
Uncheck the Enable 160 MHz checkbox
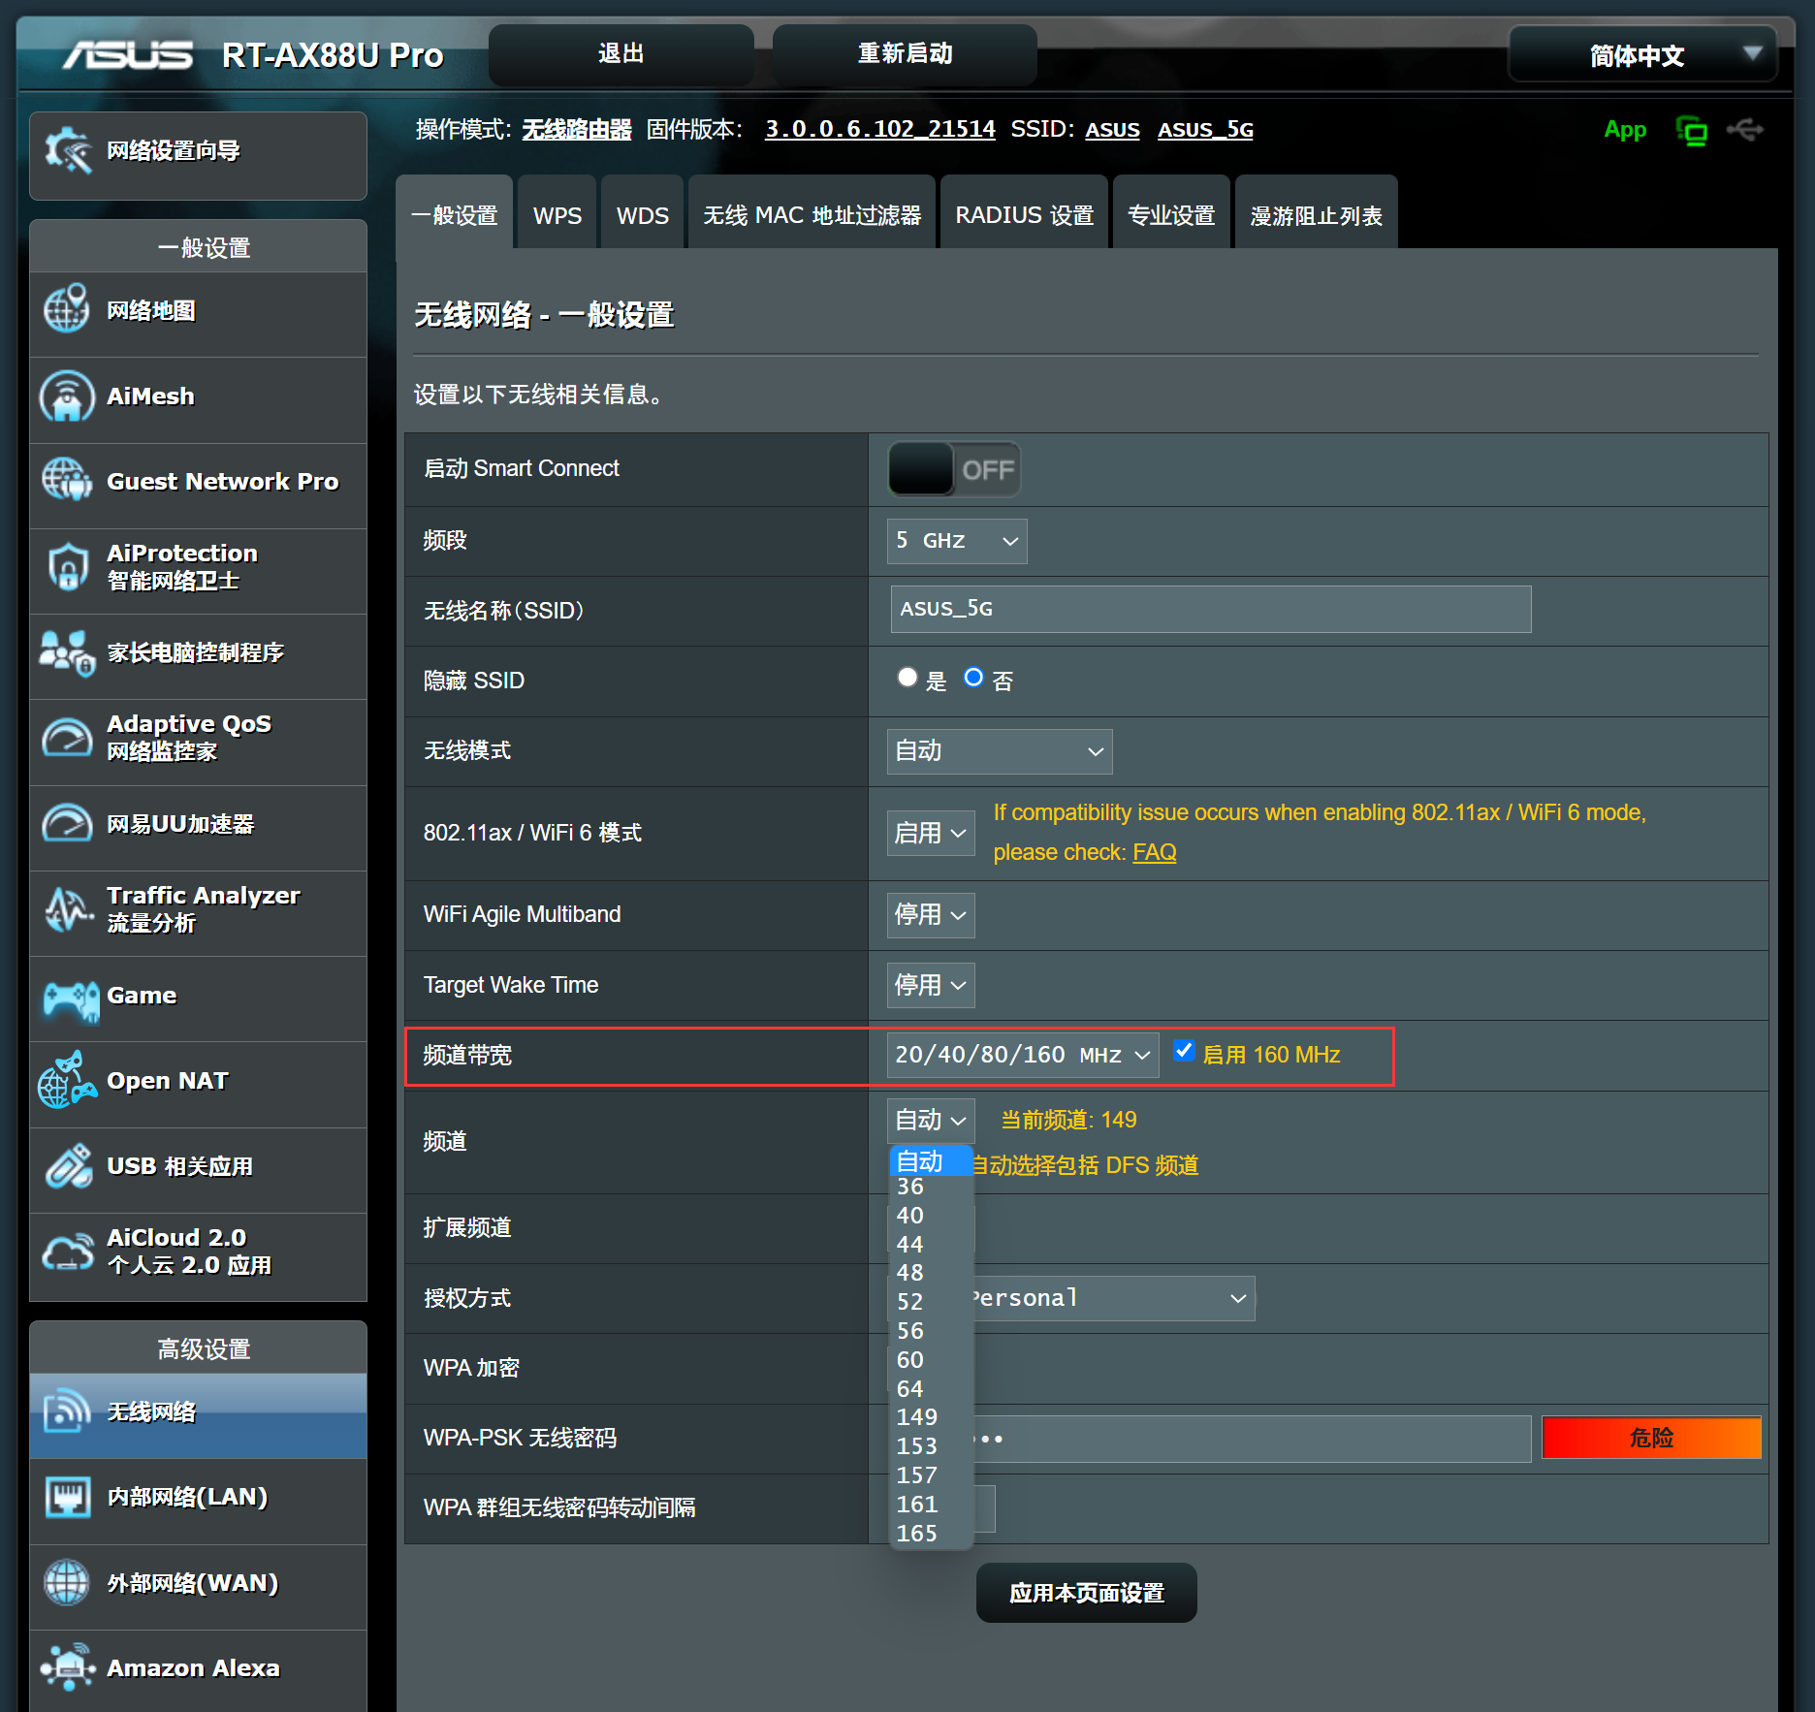pos(1184,1051)
